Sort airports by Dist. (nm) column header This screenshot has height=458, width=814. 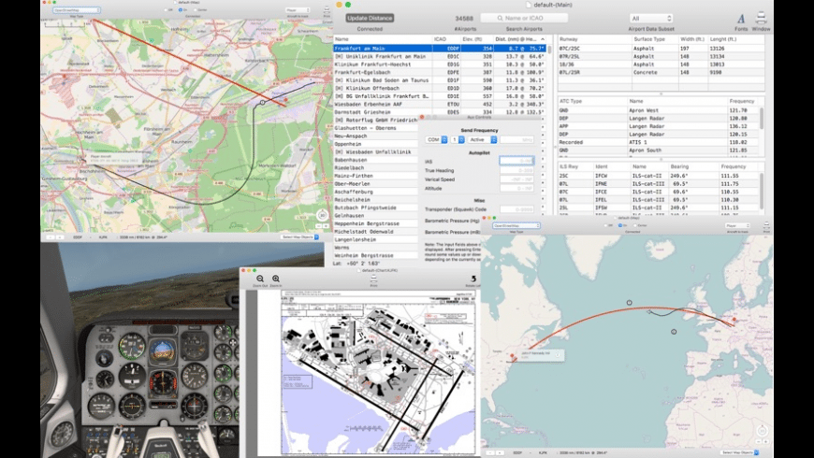coord(519,39)
